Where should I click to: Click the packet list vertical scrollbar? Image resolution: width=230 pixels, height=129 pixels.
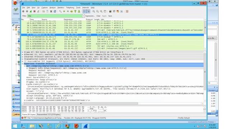[205, 34]
